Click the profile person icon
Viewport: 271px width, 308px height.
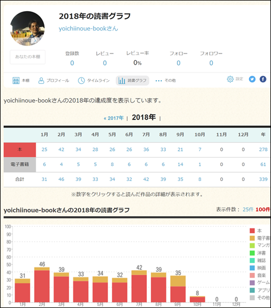[41, 81]
